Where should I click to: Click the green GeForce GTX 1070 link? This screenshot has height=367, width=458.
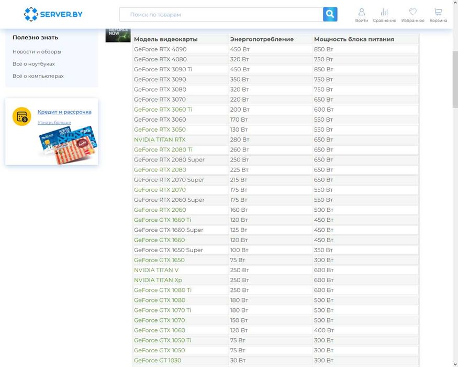tap(159, 320)
